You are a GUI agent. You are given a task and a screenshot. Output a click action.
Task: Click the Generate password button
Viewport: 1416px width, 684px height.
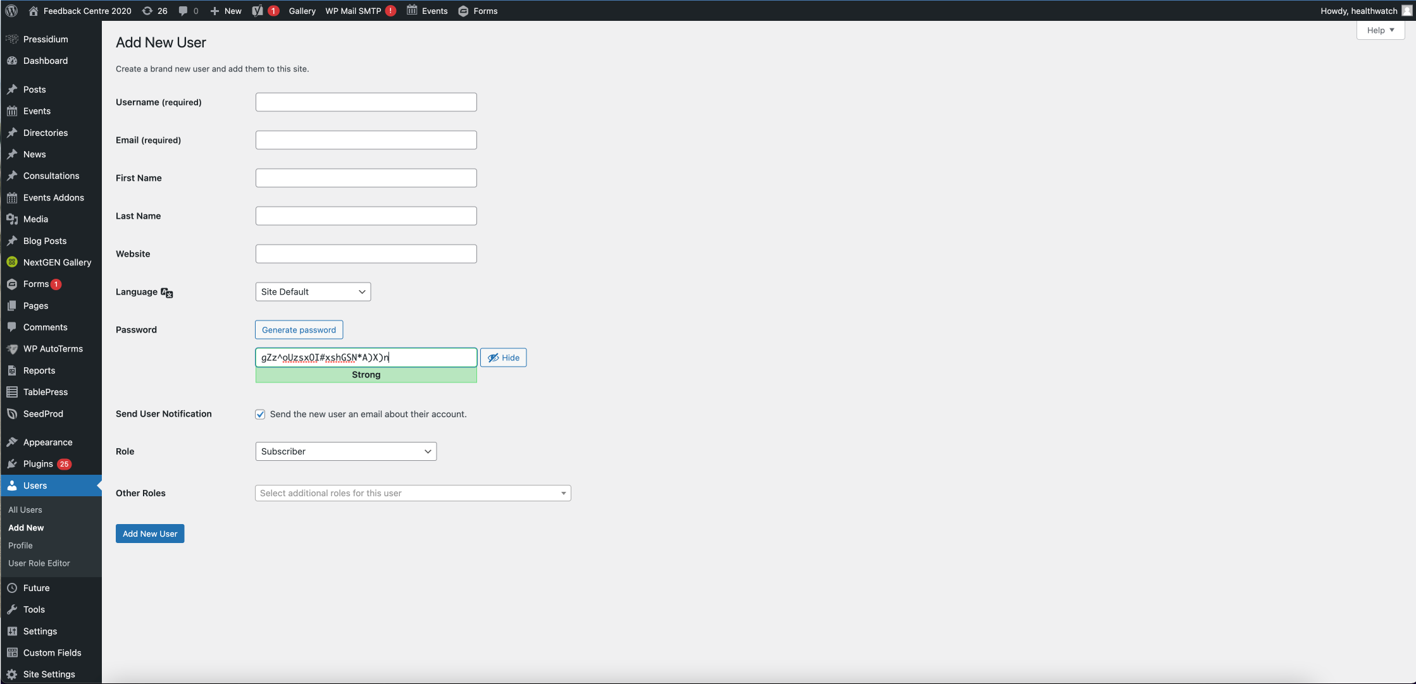tap(299, 330)
